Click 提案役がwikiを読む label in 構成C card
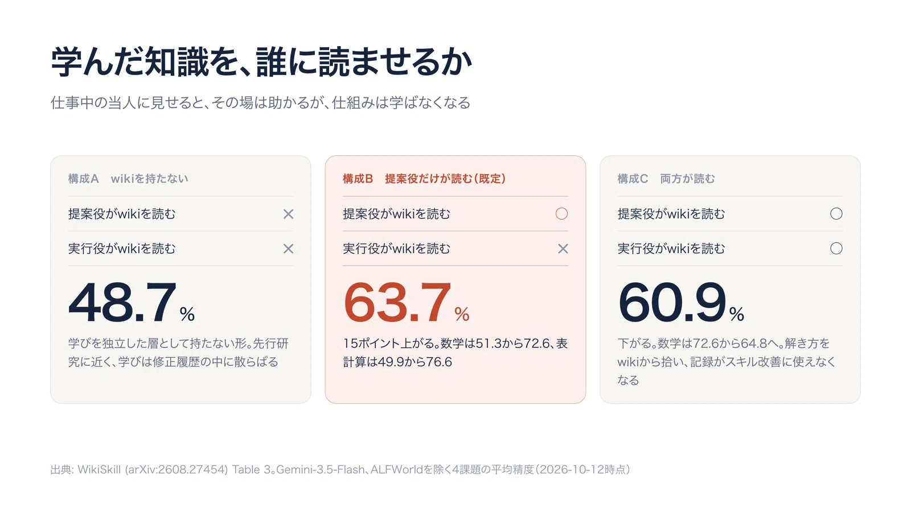 coord(671,214)
